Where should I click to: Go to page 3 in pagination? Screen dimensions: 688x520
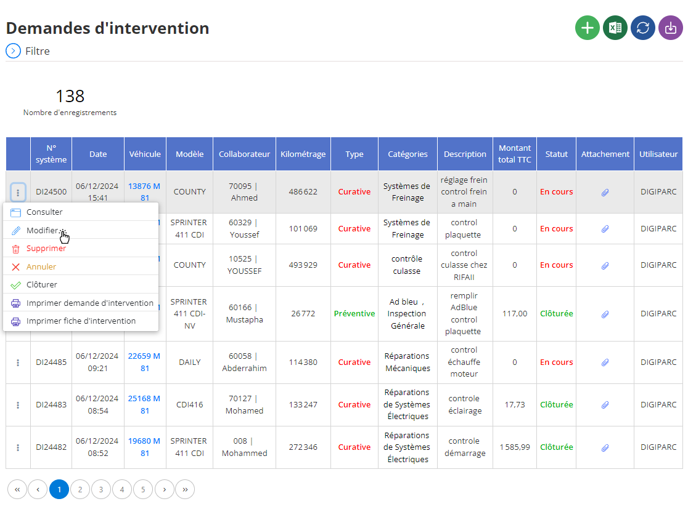pos(101,489)
